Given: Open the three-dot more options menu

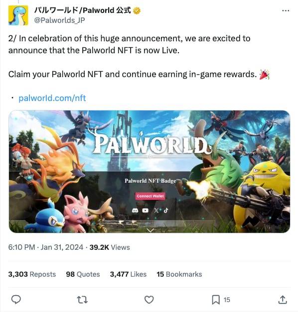Looking at the screenshot, I should (286, 11).
